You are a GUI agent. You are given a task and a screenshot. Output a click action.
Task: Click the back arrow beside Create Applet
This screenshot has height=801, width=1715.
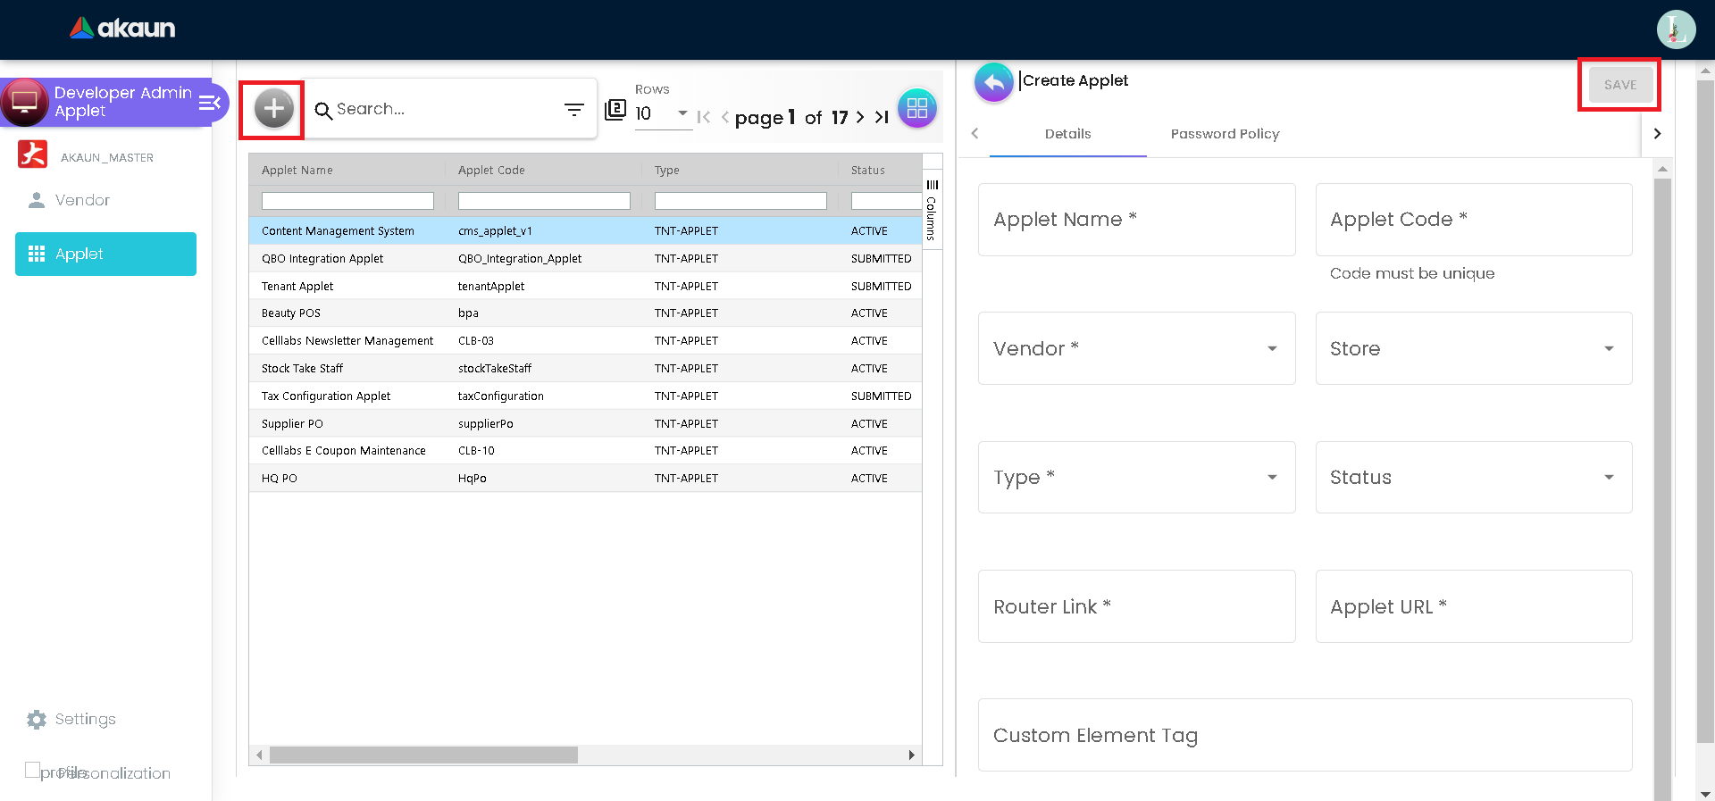tap(993, 82)
